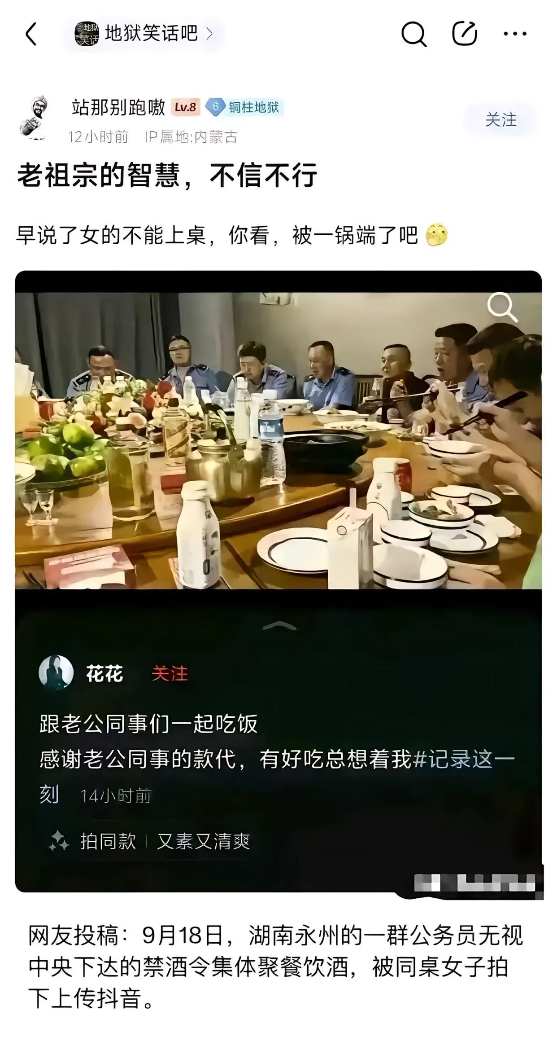
Task: Follow poster with 关注 button
Action: 500,120
